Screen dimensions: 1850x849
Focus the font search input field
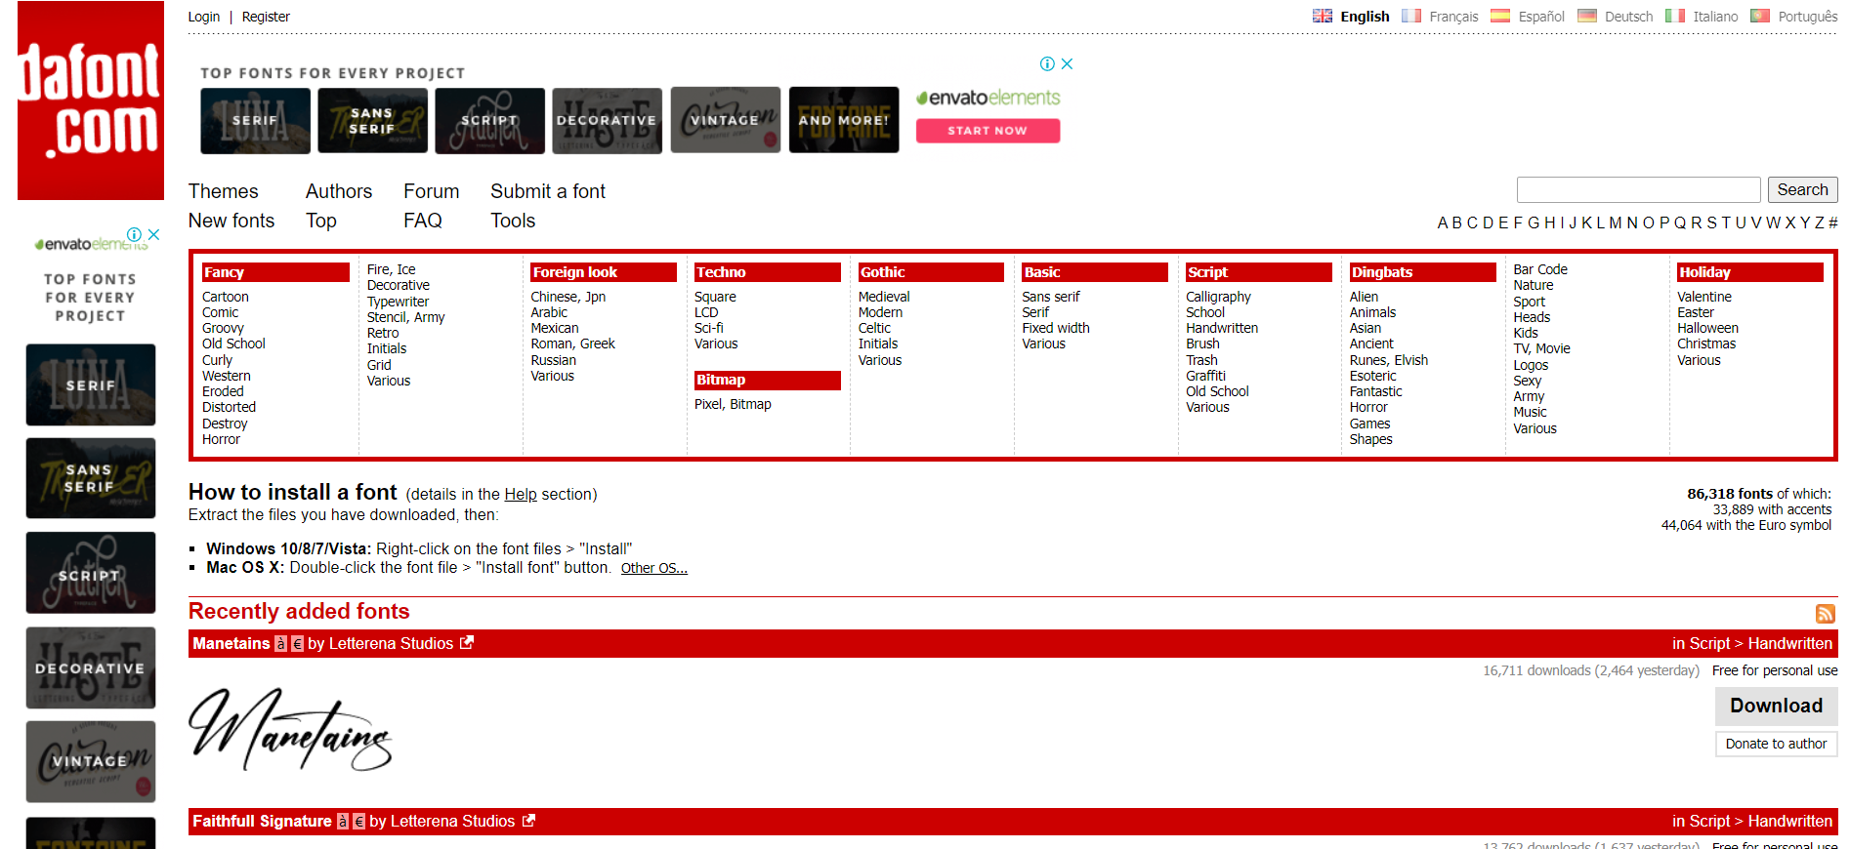pyautogui.click(x=1637, y=190)
